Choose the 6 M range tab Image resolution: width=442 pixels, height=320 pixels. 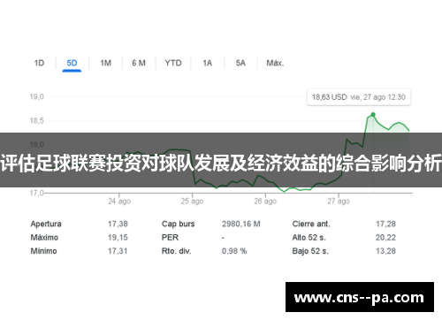click(x=139, y=63)
